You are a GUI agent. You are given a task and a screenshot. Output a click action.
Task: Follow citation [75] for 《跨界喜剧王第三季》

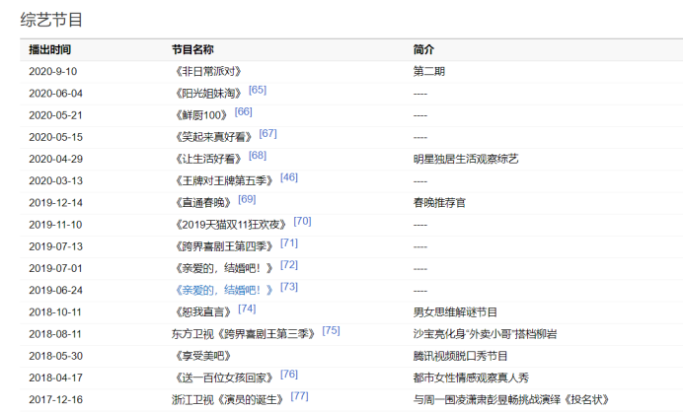point(331,329)
